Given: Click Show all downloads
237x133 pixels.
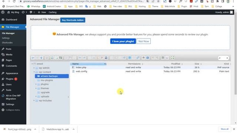Looking at the screenshot, I should 224,129.
